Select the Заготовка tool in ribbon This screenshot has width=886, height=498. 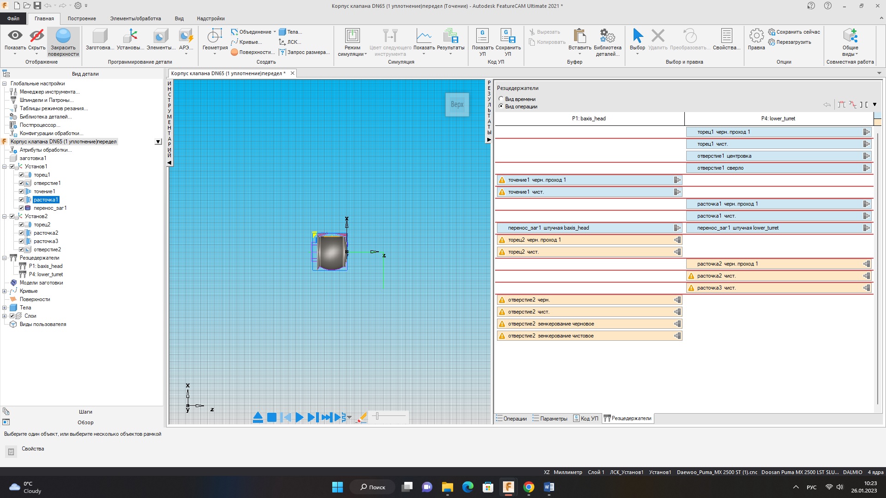[98, 39]
